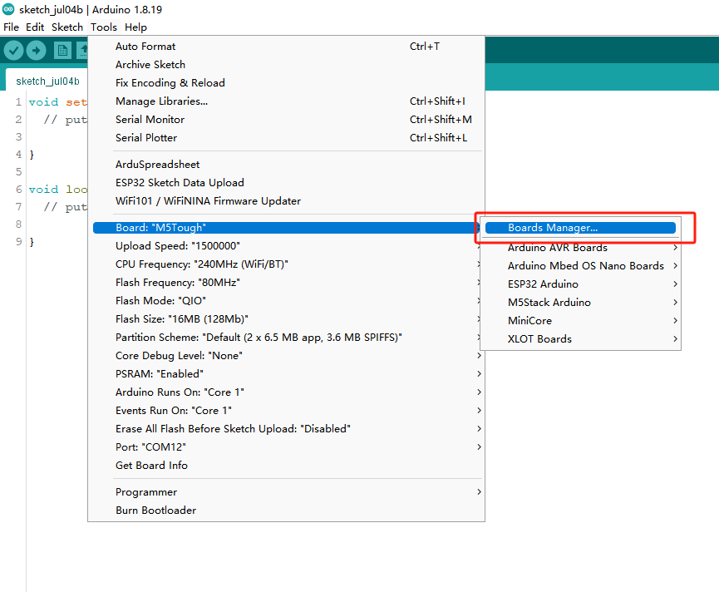The width and height of the screenshot is (719, 592).
Task: Click the Upload arrow toolbar icon
Action: pyautogui.click(x=36, y=51)
